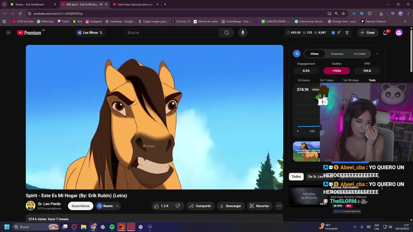Click the vidIQ trophy icon

pyautogui.click(x=347, y=33)
